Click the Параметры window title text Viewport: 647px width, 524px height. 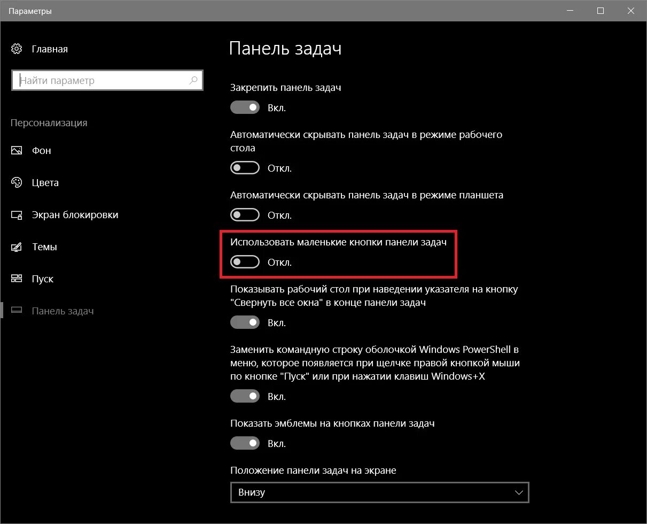click(x=30, y=11)
